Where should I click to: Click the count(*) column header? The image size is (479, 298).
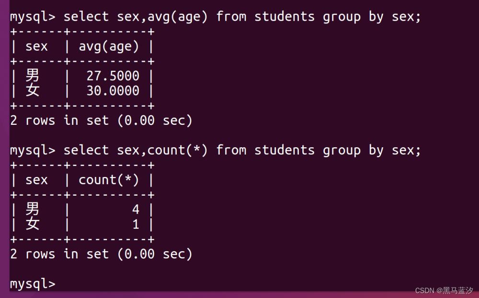point(109,180)
